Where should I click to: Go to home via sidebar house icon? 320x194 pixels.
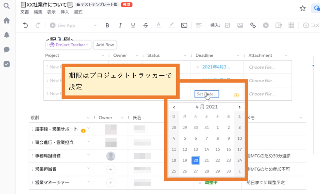(7, 20)
